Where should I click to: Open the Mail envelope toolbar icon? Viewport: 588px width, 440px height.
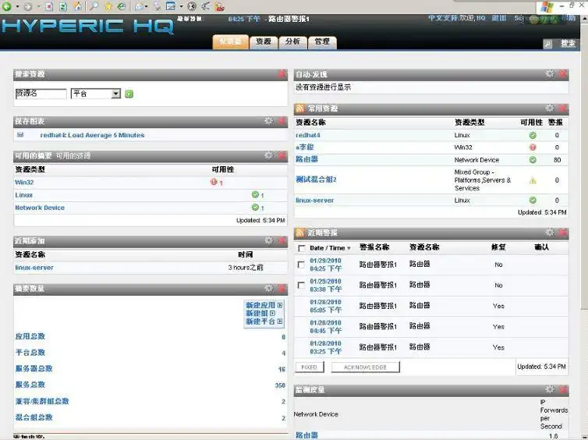coord(138,6)
